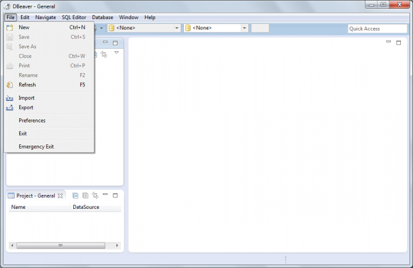Click the greyed Print menu entry

pos(49,66)
